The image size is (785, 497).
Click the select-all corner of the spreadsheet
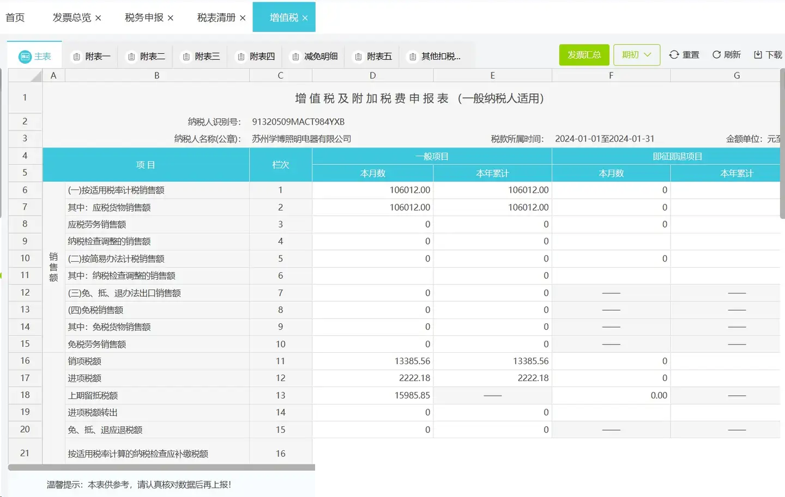pos(26,76)
